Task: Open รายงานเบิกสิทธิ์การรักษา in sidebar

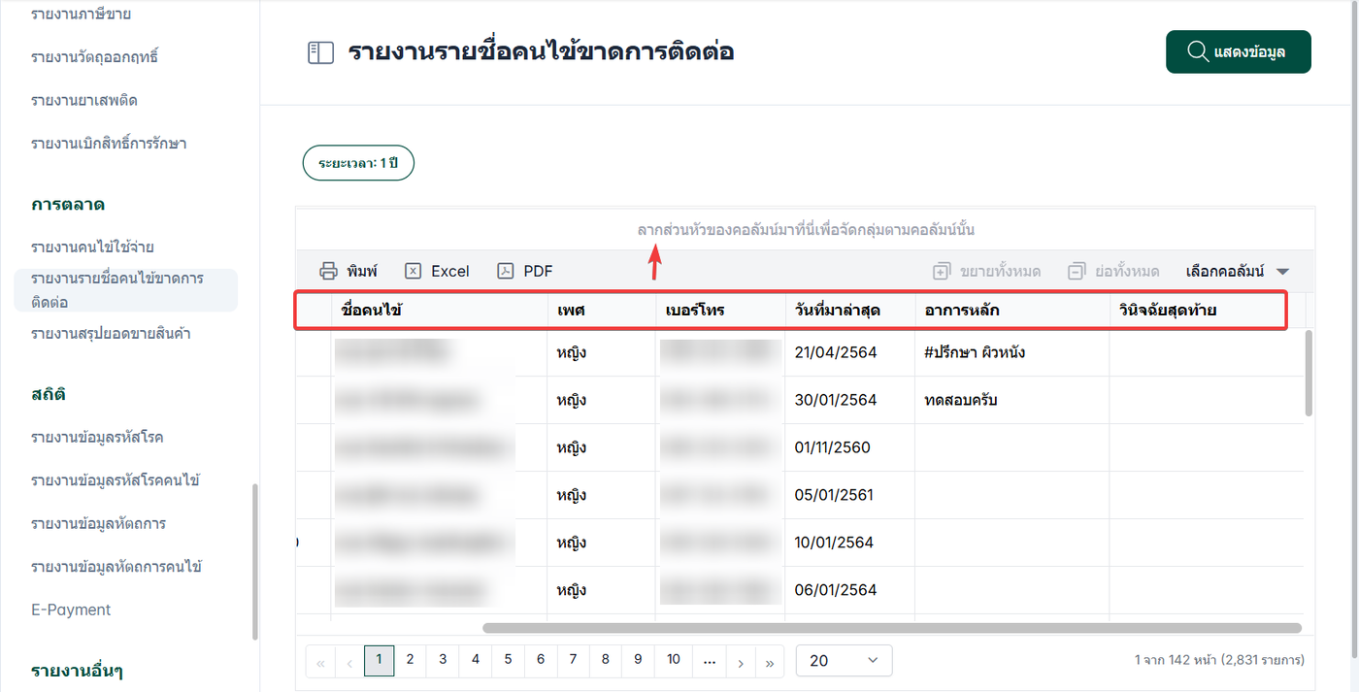Action: (109, 144)
